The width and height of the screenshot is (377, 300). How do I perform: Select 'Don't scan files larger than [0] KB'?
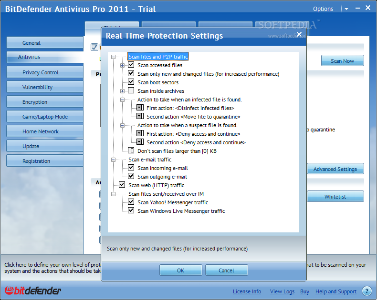point(177,151)
